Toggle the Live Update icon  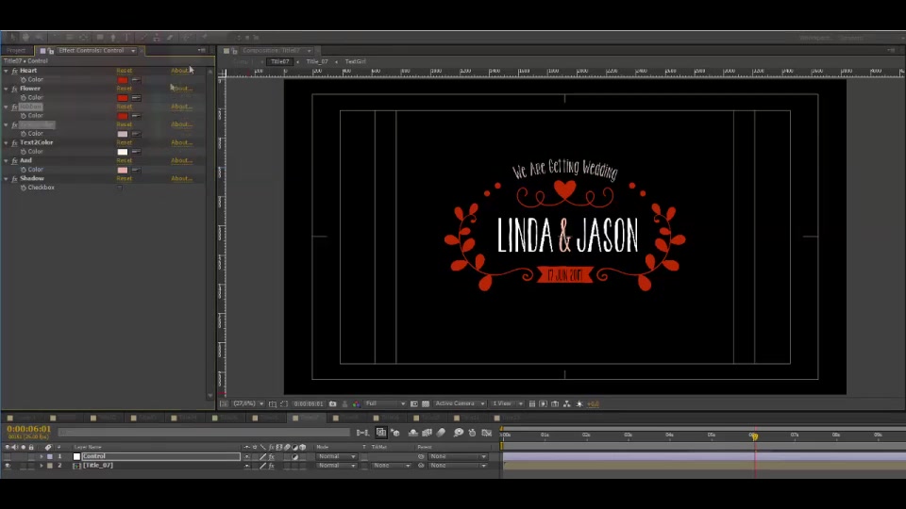(381, 433)
